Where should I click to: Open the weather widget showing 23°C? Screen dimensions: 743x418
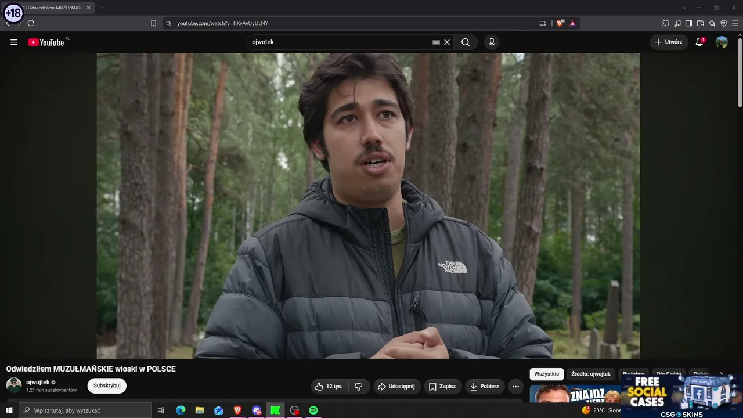point(601,410)
